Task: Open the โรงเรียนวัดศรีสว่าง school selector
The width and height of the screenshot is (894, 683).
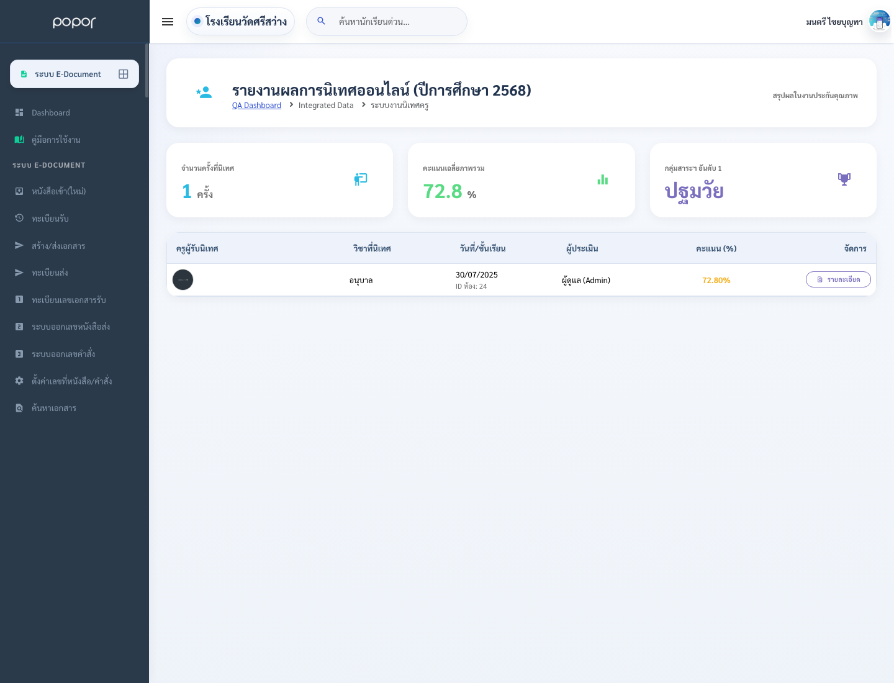Action: 240,21
